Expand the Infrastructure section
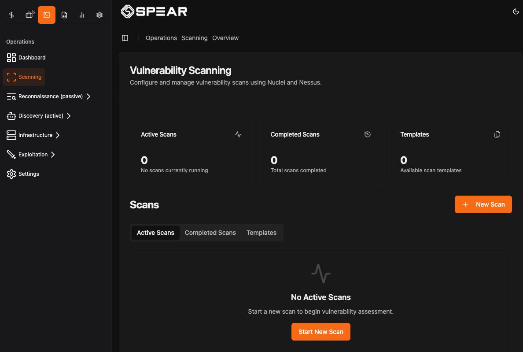 tap(33, 135)
